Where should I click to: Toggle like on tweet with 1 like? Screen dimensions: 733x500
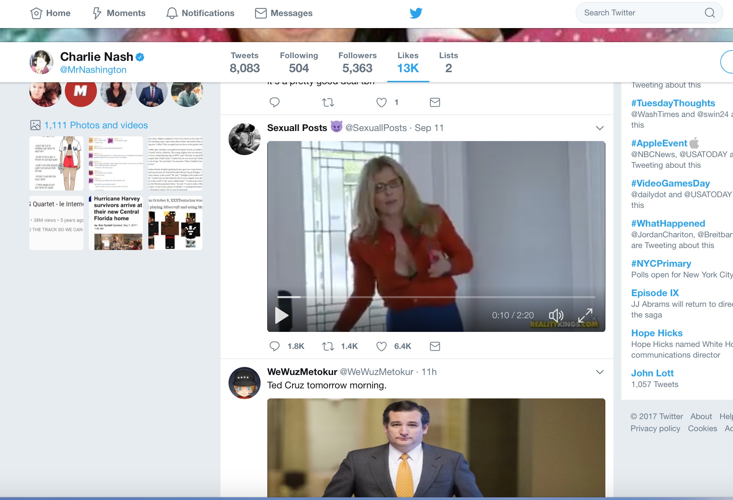pyautogui.click(x=382, y=102)
